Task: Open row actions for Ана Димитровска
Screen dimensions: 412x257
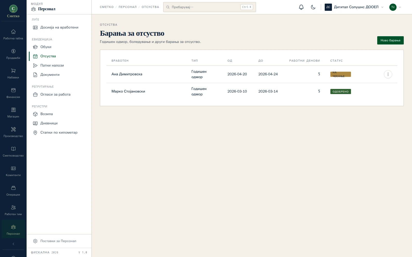Action: tap(388, 74)
